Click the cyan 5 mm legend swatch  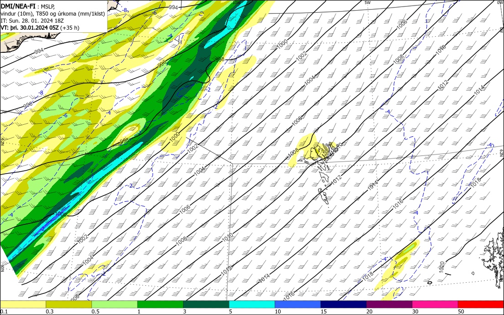(252, 304)
